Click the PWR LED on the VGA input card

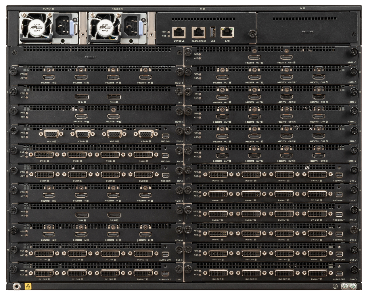[x=27, y=133]
